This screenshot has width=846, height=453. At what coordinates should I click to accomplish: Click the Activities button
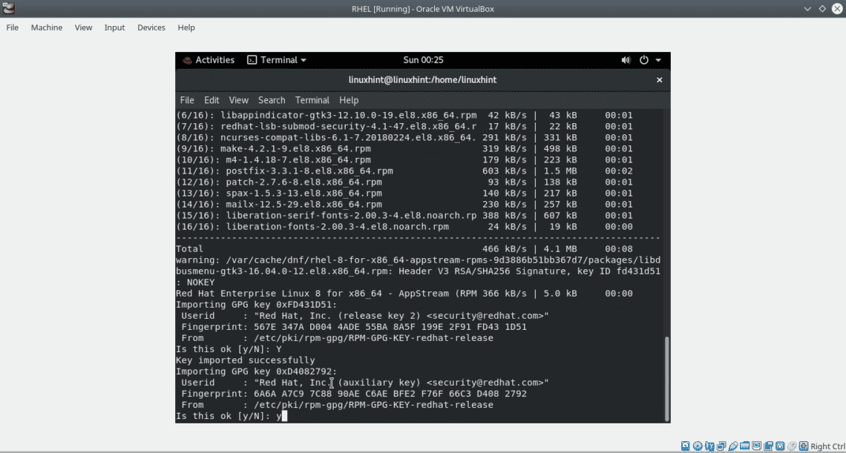(214, 60)
